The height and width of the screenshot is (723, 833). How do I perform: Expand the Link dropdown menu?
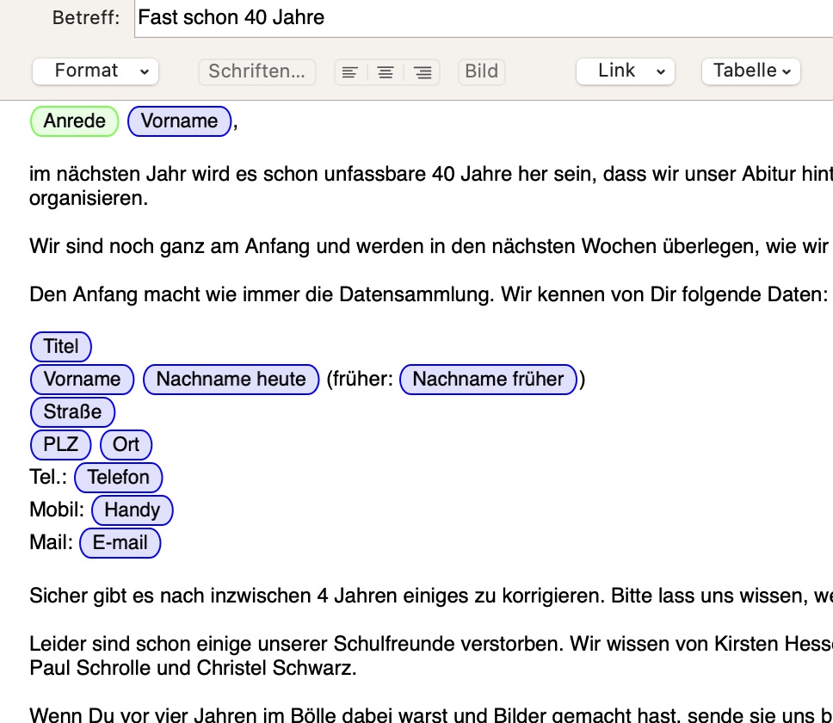point(625,71)
